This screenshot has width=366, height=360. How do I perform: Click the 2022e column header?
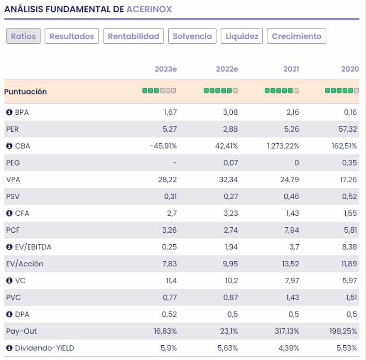(227, 69)
